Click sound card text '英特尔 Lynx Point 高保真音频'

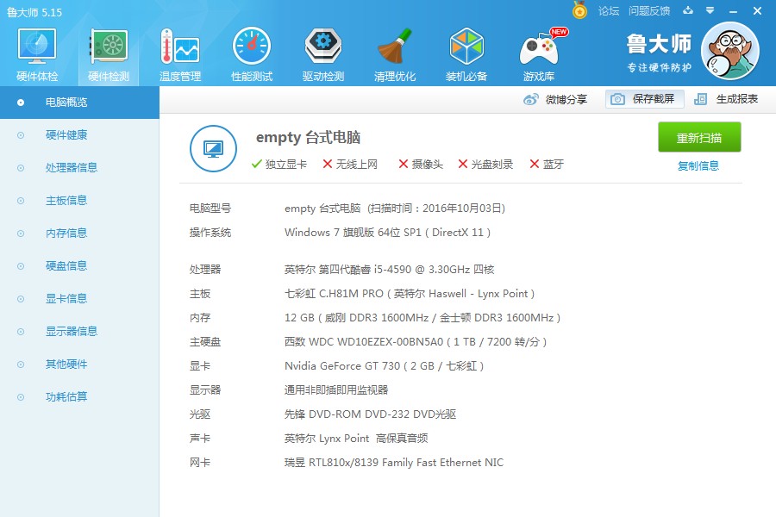[356, 439]
